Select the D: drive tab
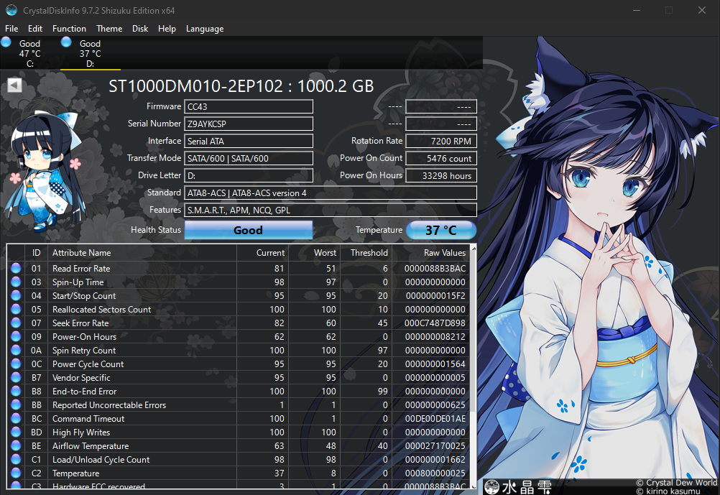The image size is (720, 495). tap(90, 53)
